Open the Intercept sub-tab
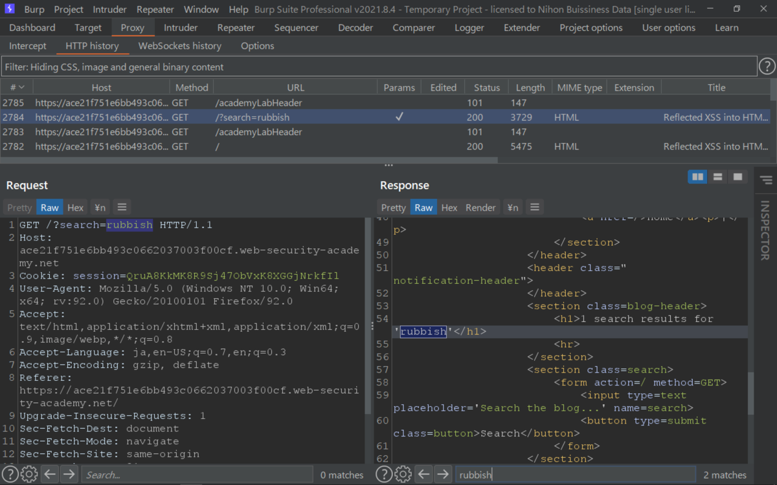Viewport: 777px width, 485px height. tap(28, 46)
